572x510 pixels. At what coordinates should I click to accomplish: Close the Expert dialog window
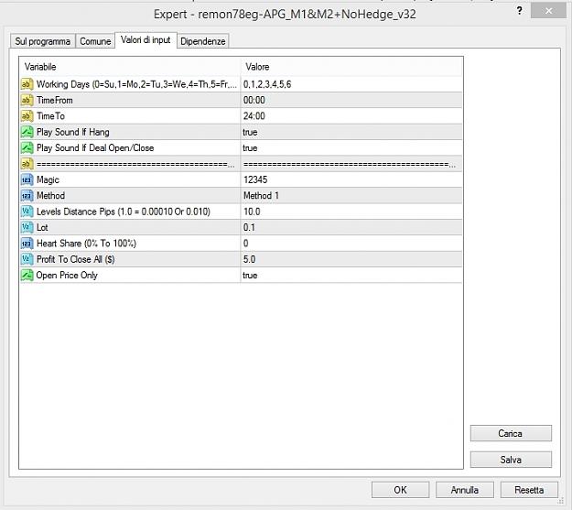point(548,11)
